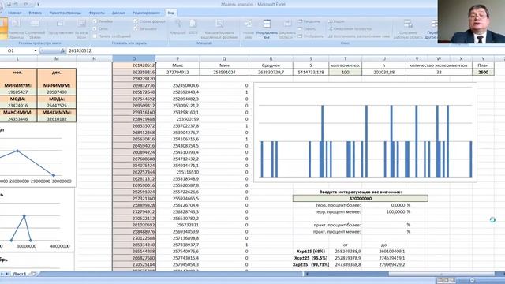
Task: Open Freeze Panes (Закрепить области) dropdown
Action: [287, 29]
